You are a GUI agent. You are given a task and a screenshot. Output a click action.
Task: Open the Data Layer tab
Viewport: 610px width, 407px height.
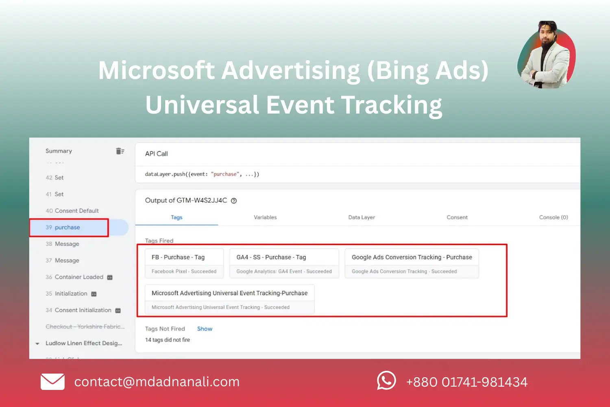361,217
